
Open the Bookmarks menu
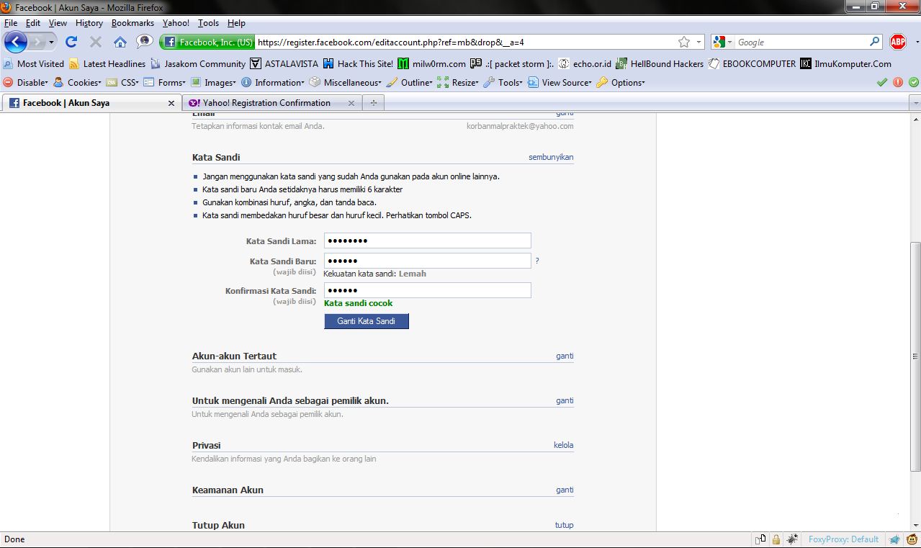click(132, 23)
